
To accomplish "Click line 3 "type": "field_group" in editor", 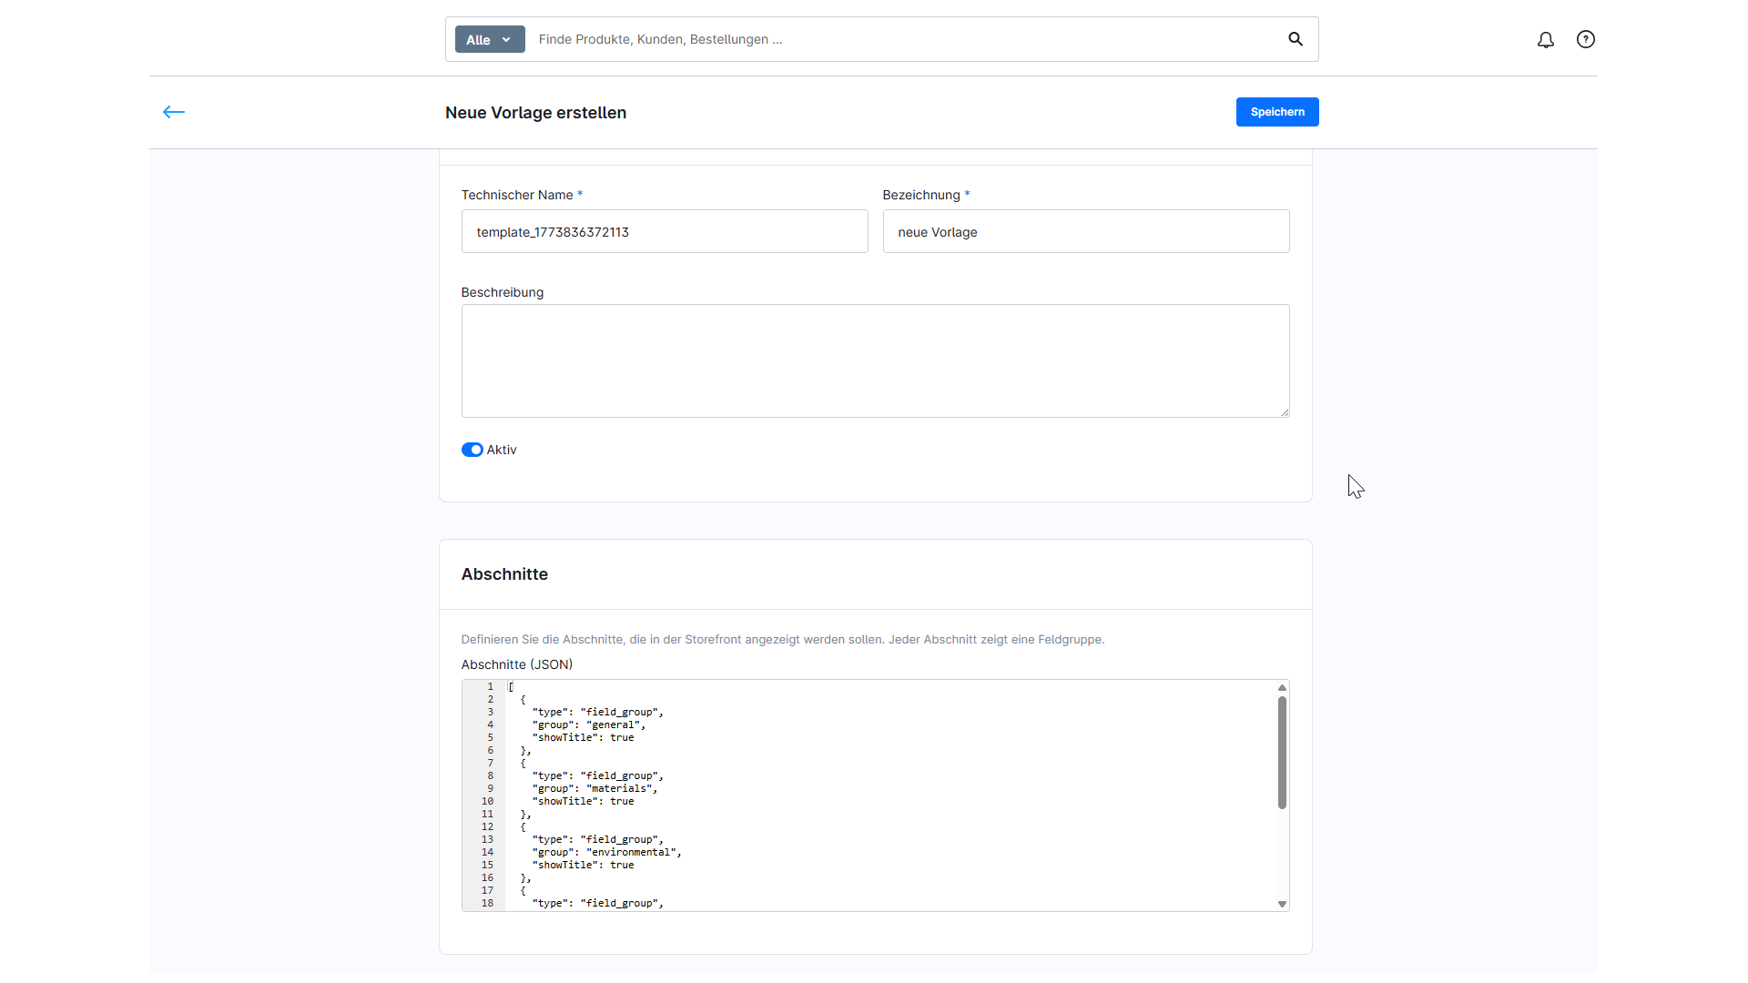I will pos(598,713).
